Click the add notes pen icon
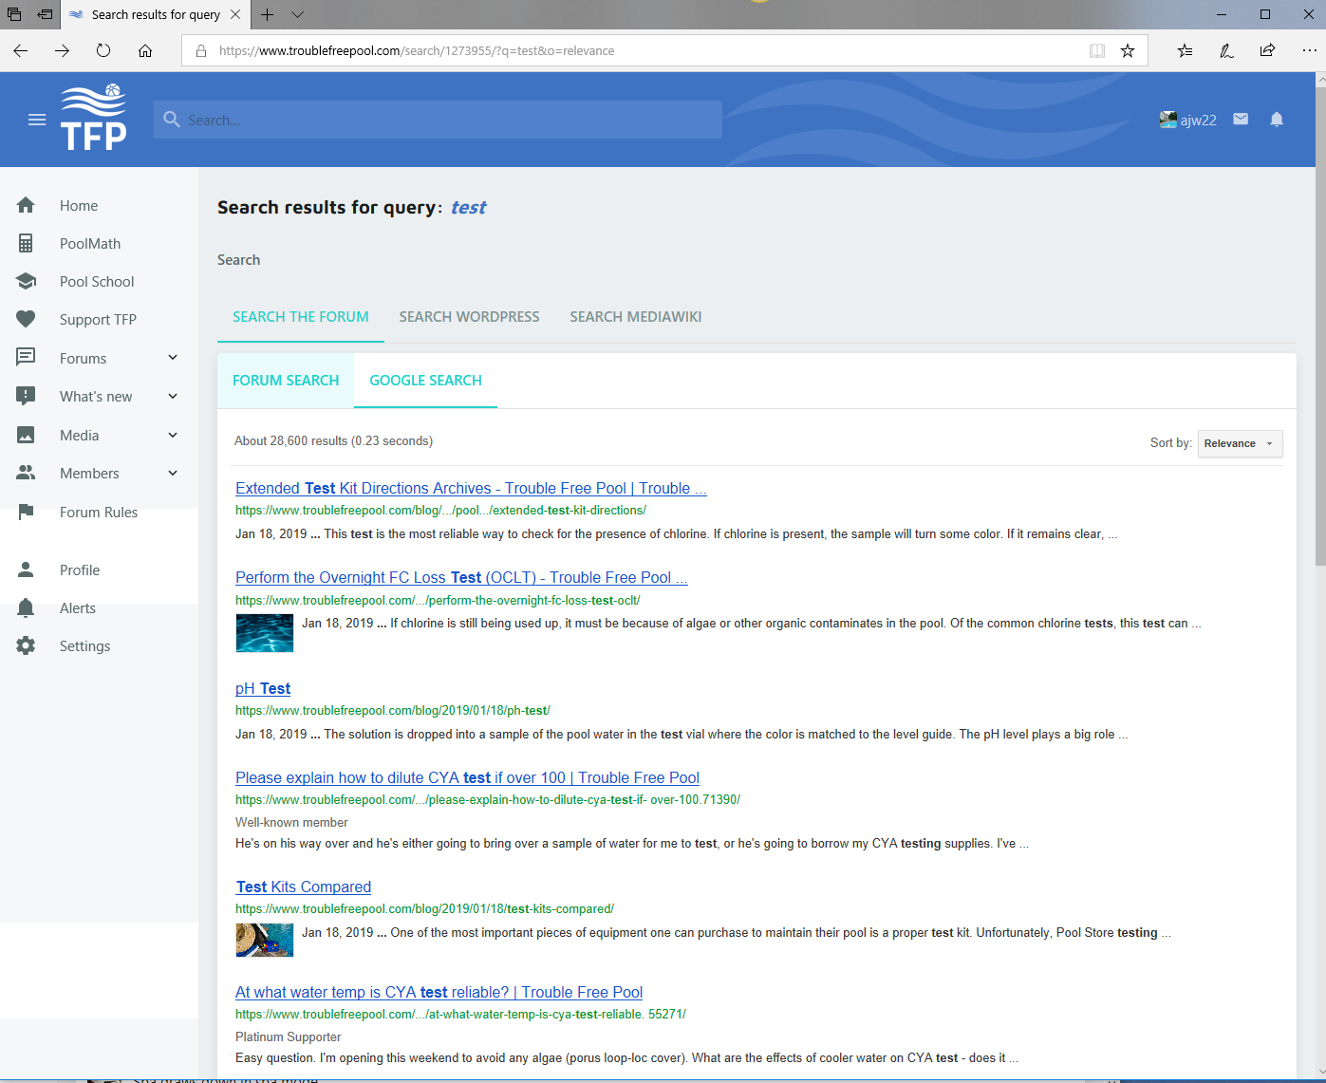The height and width of the screenshot is (1083, 1326). tap(1226, 50)
